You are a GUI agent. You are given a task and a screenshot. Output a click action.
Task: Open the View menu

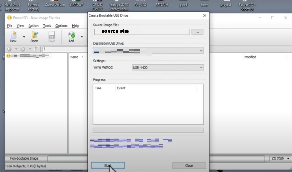20,26
